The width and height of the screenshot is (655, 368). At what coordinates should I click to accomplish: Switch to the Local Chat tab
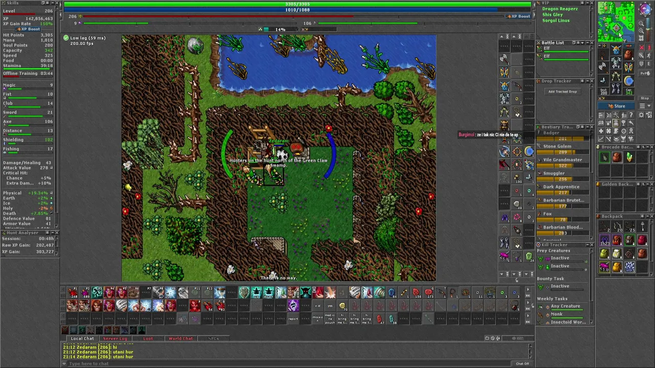point(82,338)
